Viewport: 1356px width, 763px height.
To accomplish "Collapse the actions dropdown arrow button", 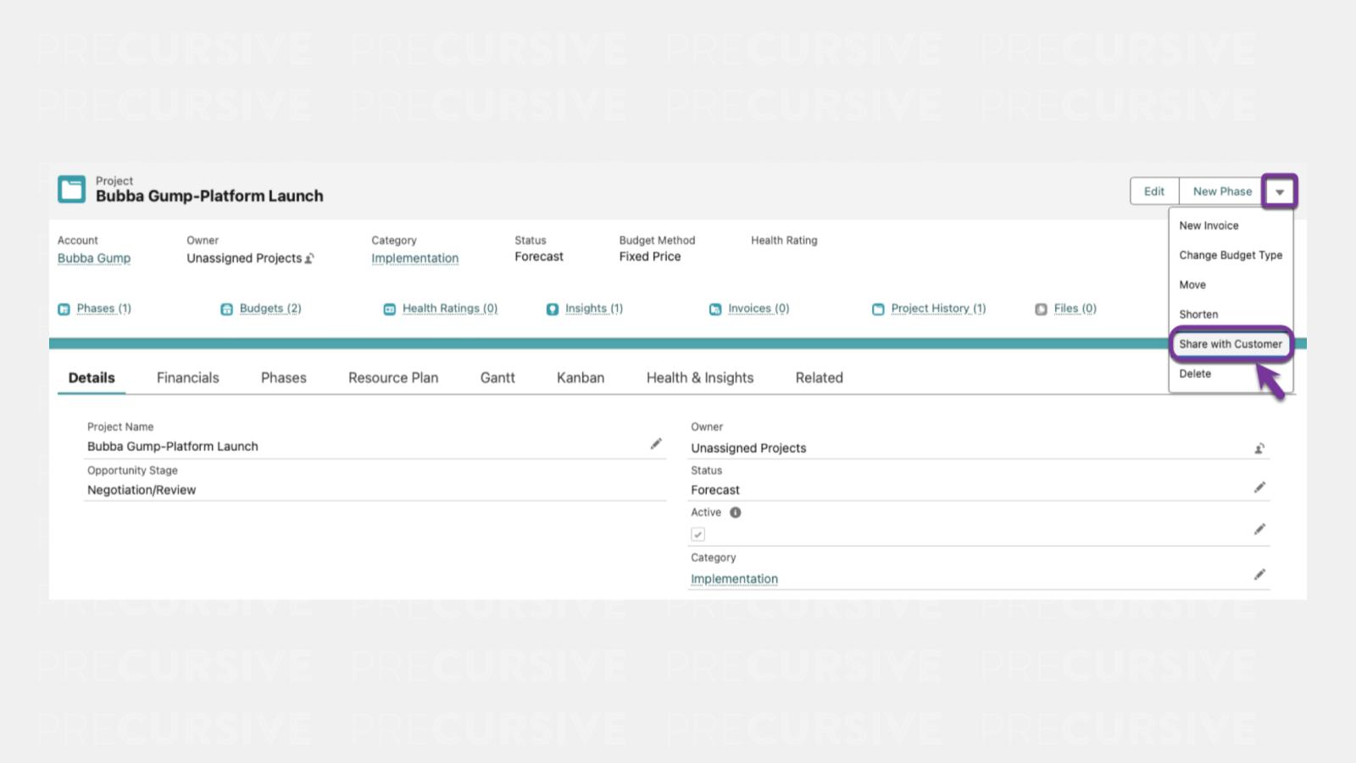I will [1280, 192].
